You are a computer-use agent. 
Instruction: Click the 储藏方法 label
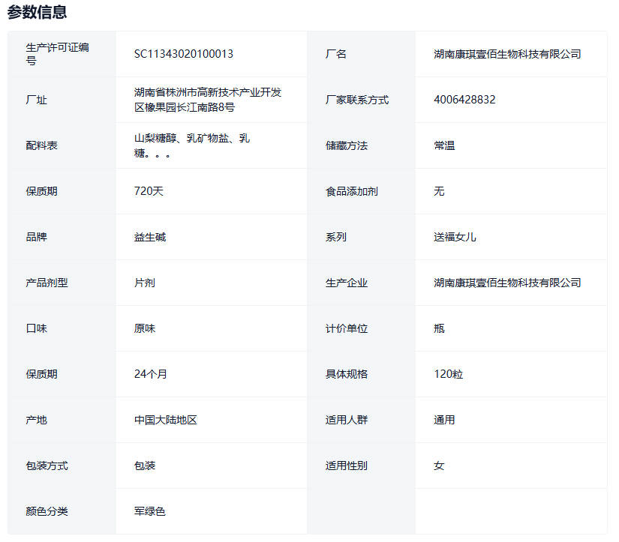click(x=346, y=145)
